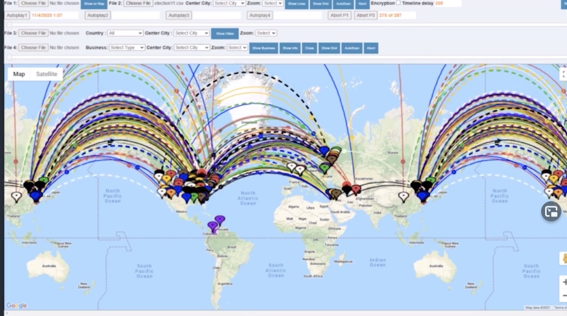Click Show Grid in File 2 row
Viewport: 567px width, 316px height.
(320, 4)
